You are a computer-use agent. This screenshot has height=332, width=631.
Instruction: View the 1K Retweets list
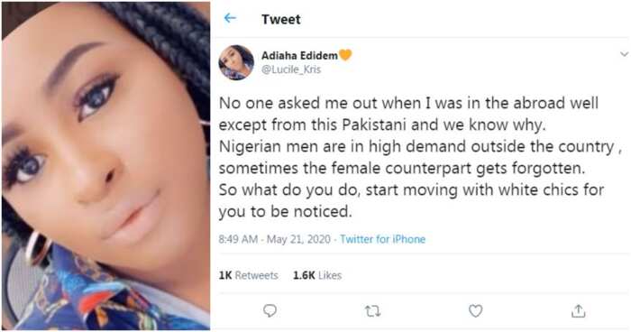[x=248, y=275]
